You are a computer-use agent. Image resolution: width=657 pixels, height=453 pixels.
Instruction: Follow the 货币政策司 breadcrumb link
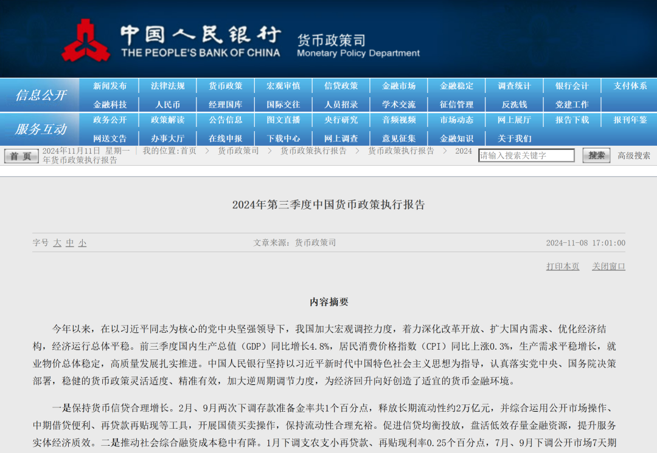[x=238, y=151]
